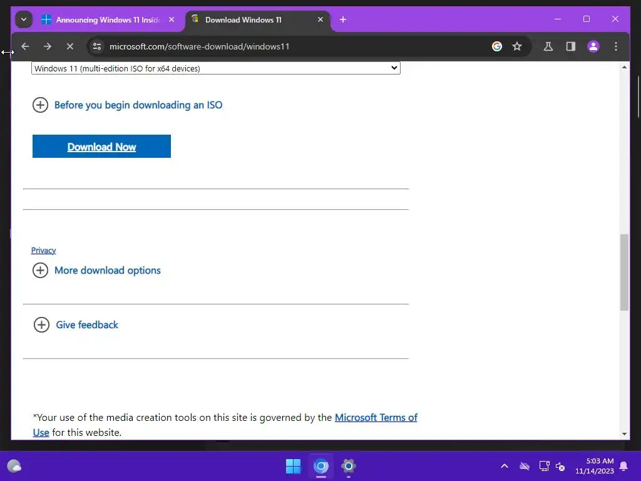This screenshot has height=481, width=641.
Task: Close the Announcing Windows 11 tab
Action: click(x=172, y=19)
